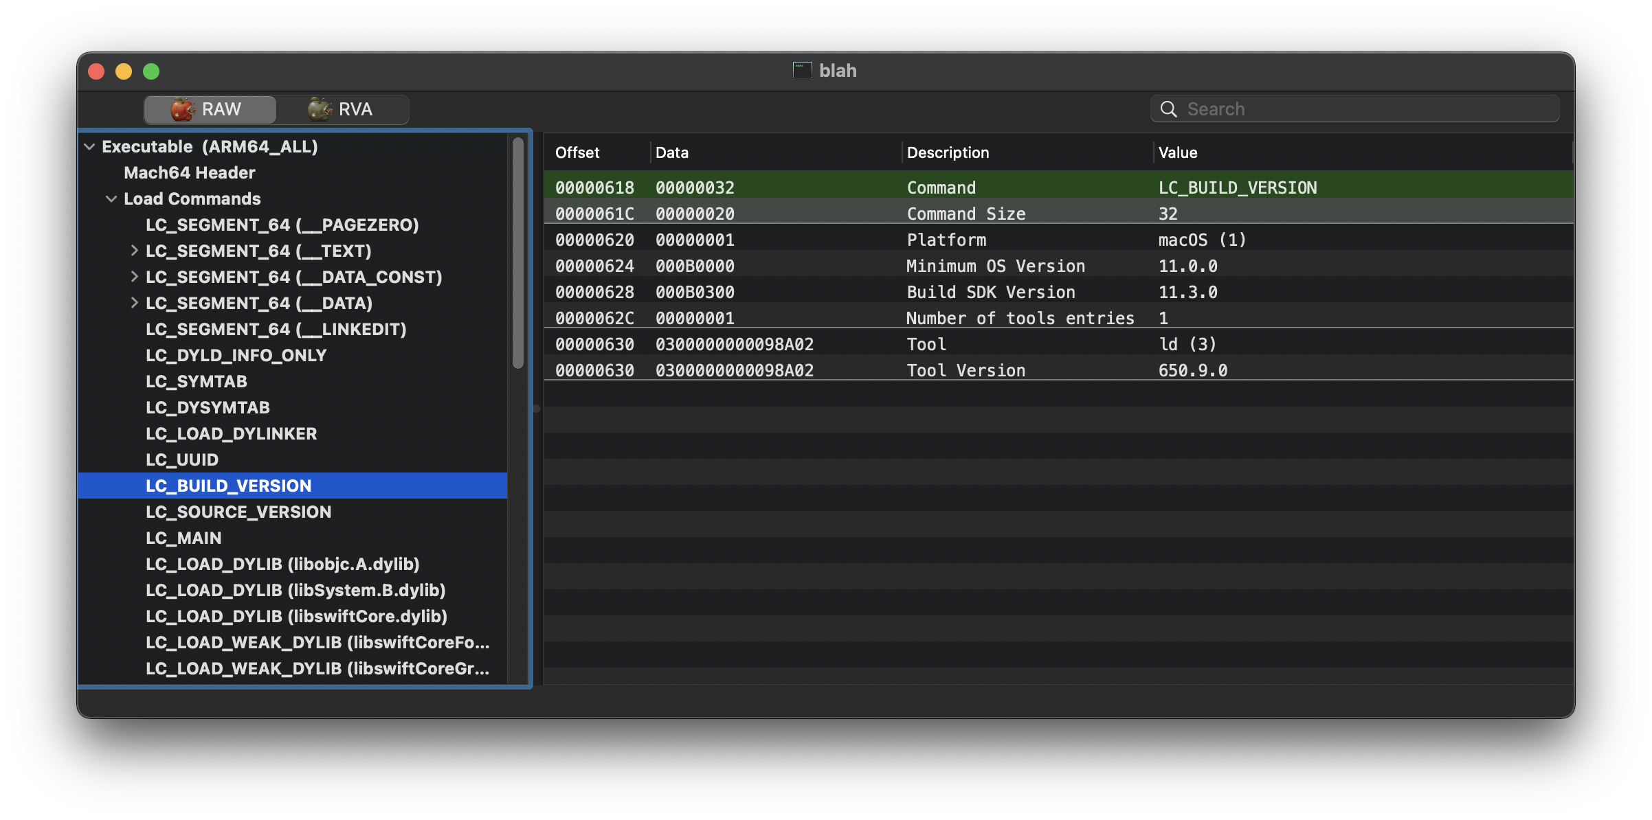Click the magnifying glass search icon
The height and width of the screenshot is (820, 1652).
1168,109
